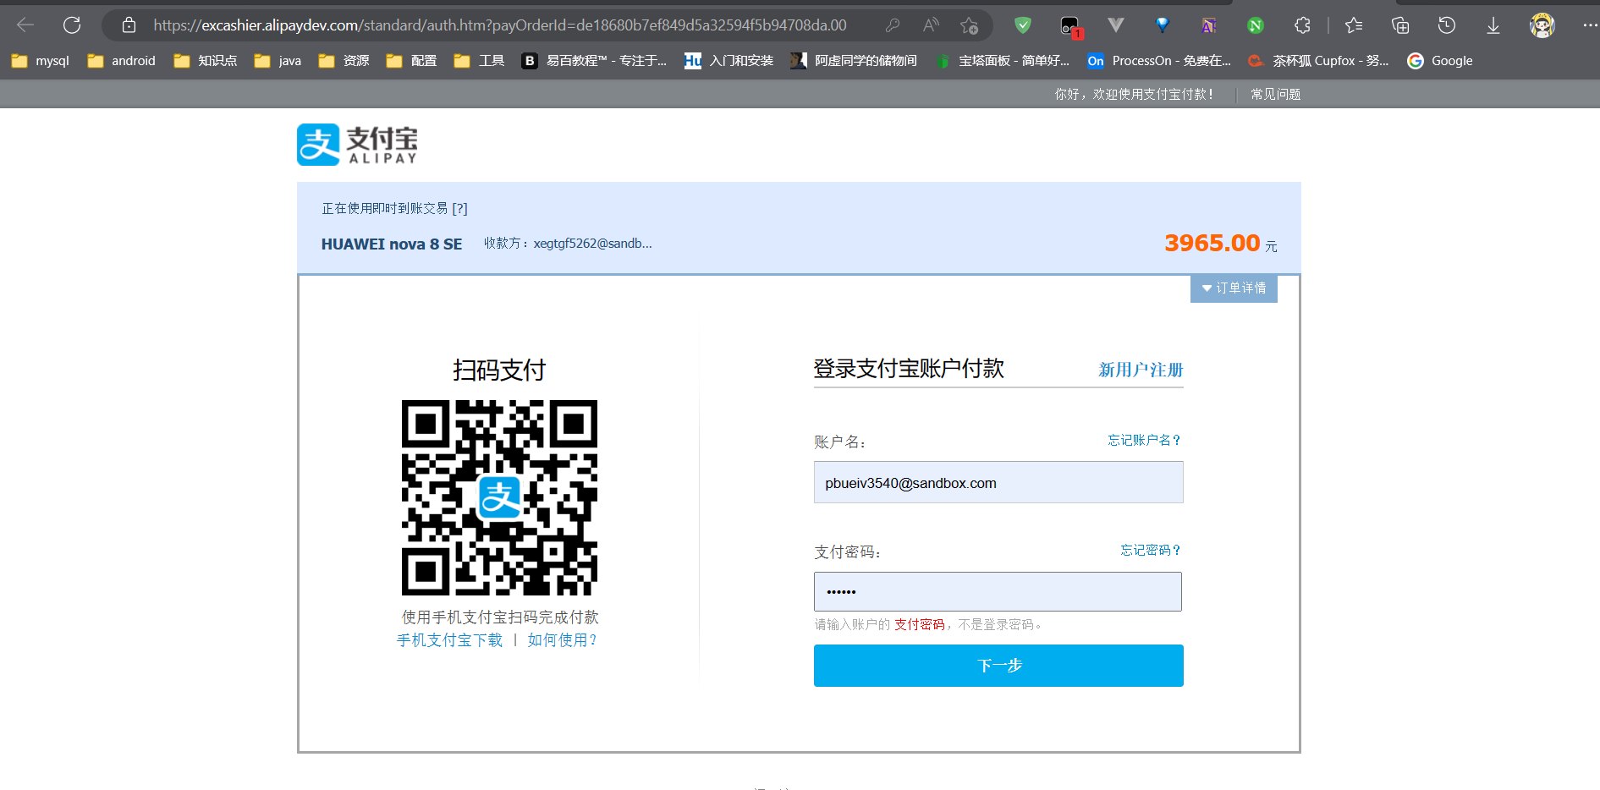This screenshot has width=1600, height=790.
Task: Open the green N extension icon
Action: pos(1256,25)
